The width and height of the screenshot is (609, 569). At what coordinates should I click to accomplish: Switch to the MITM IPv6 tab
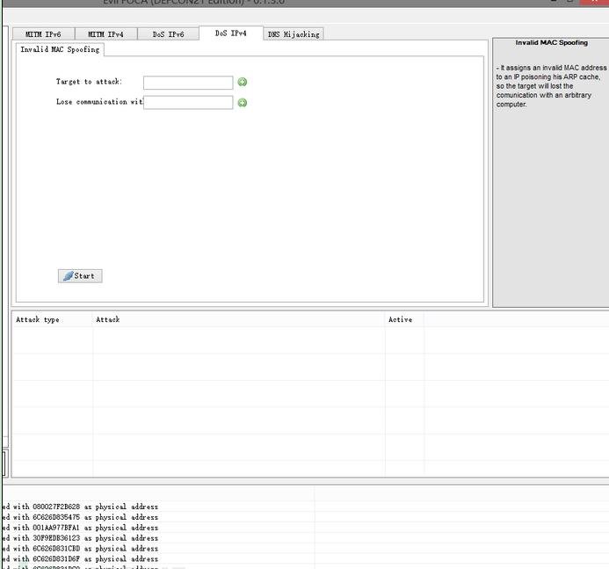click(43, 34)
